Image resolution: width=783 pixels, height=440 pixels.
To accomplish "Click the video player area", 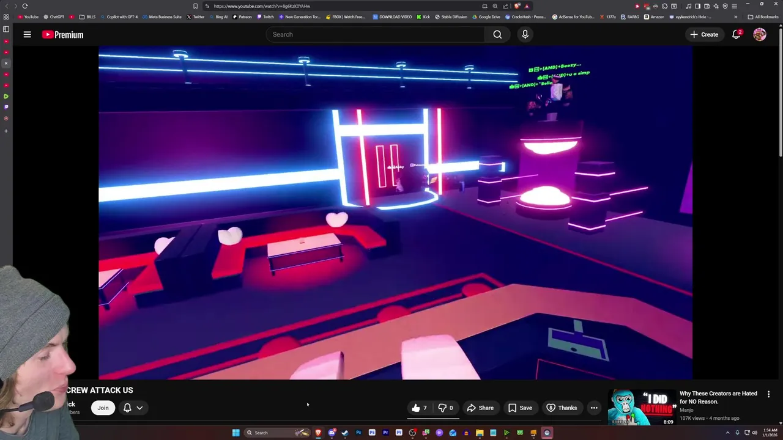I will click(x=395, y=213).
